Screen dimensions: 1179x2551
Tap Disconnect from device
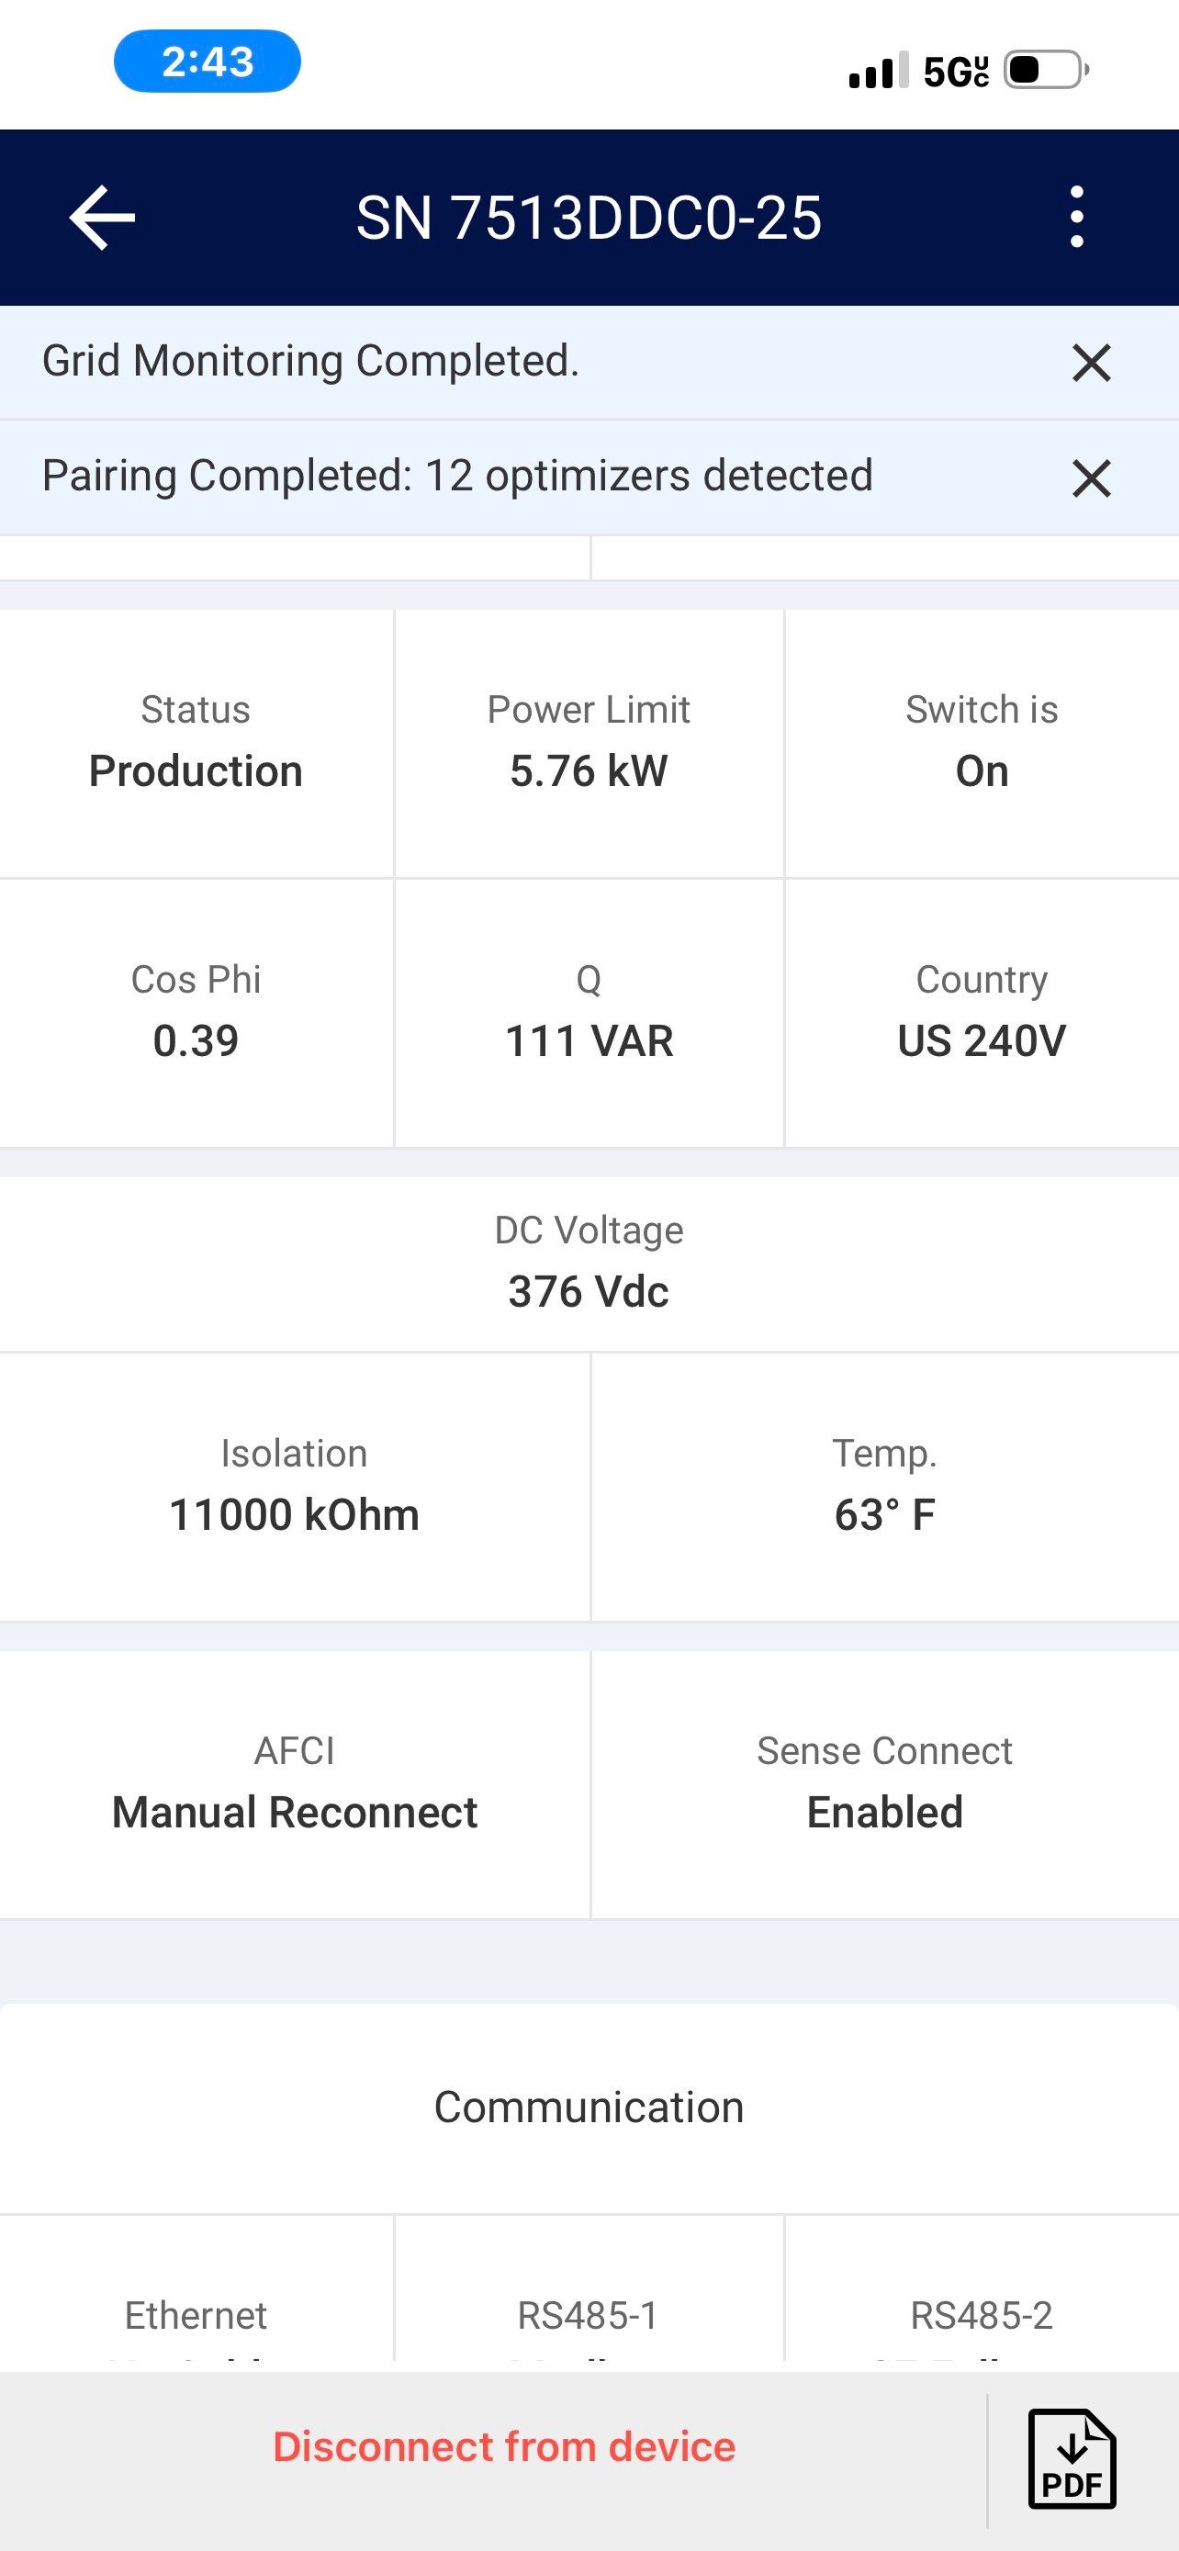pyautogui.click(x=504, y=2446)
